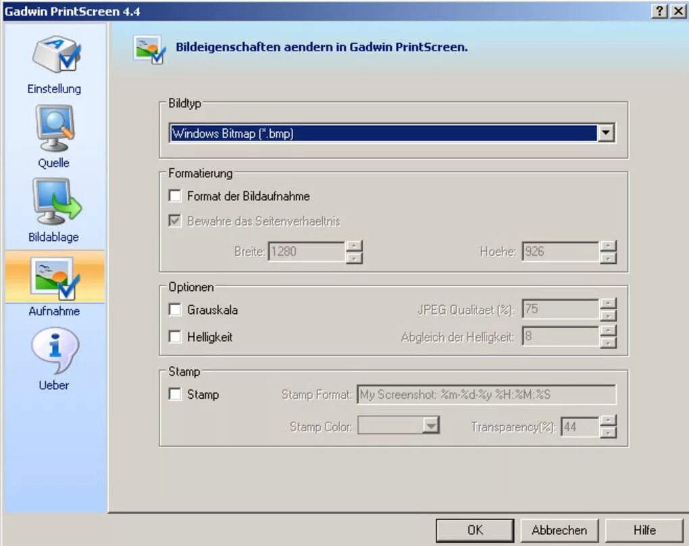Image resolution: width=689 pixels, height=546 pixels.
Task: Switch to the Einstellung label
Action: [x=54, y=88]
